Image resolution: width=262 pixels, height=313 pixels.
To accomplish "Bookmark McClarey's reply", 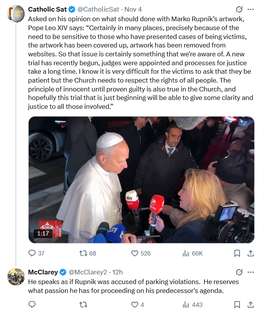I will (237, 305).
